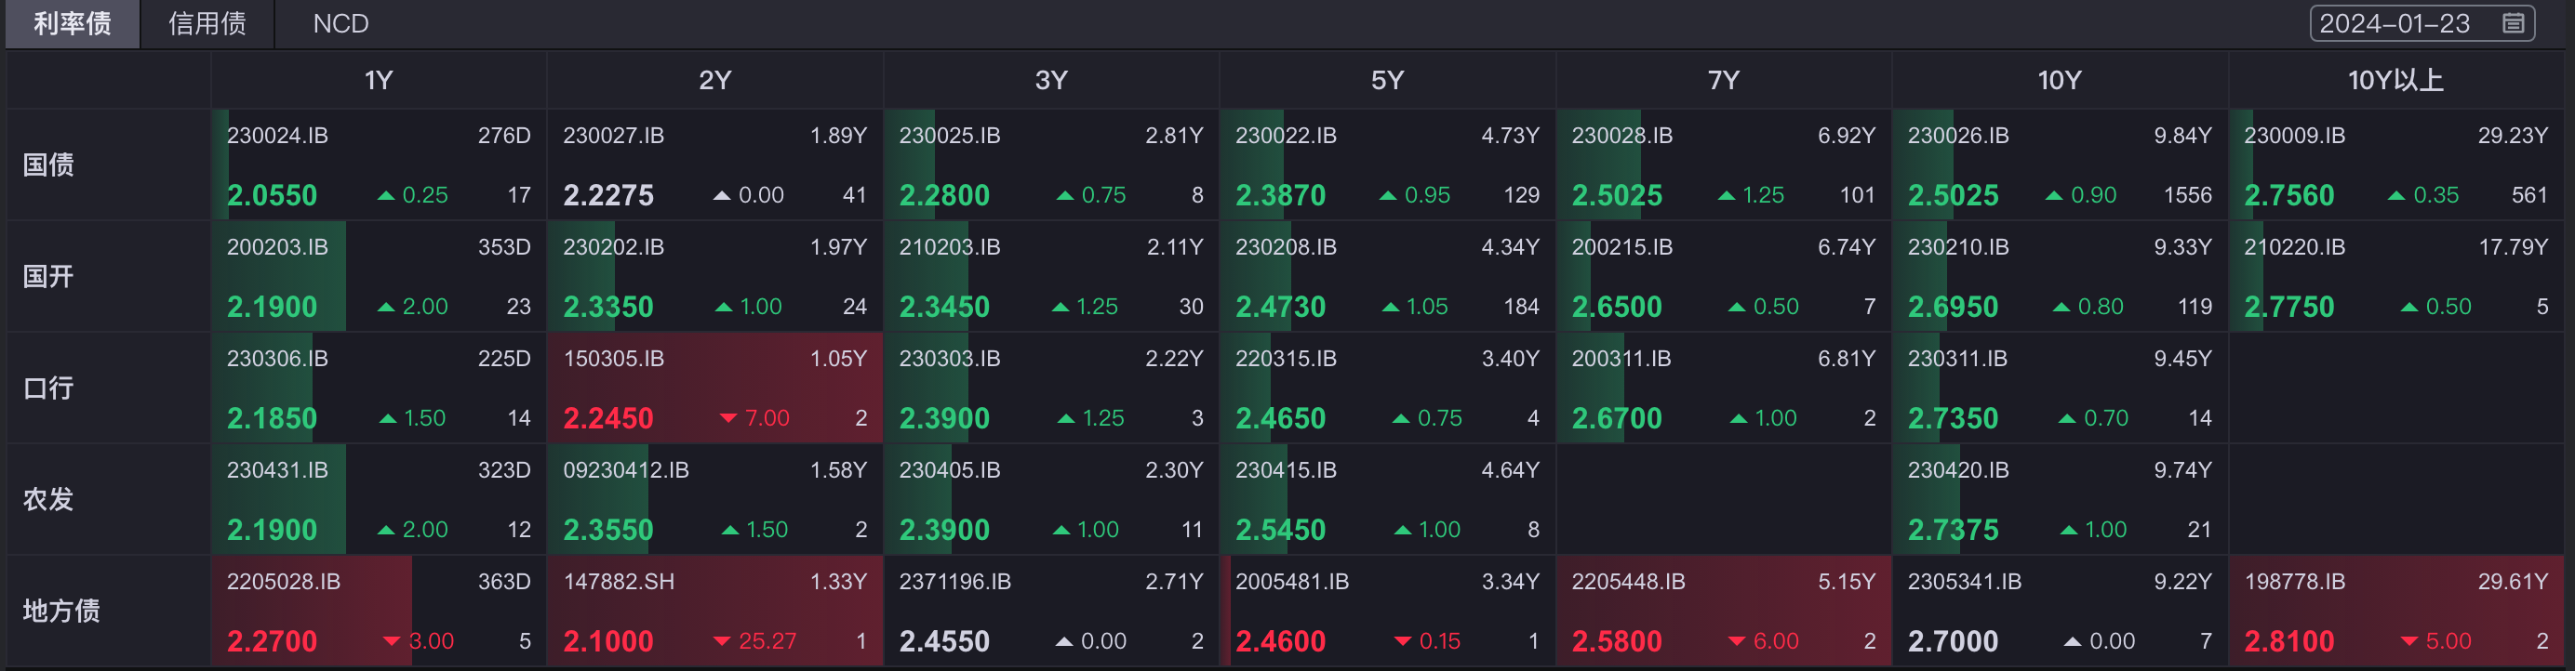The image size is (2575, 671).
Task: Open bond 147882.SH in 地方债 row
Action: tap(619, 581)
